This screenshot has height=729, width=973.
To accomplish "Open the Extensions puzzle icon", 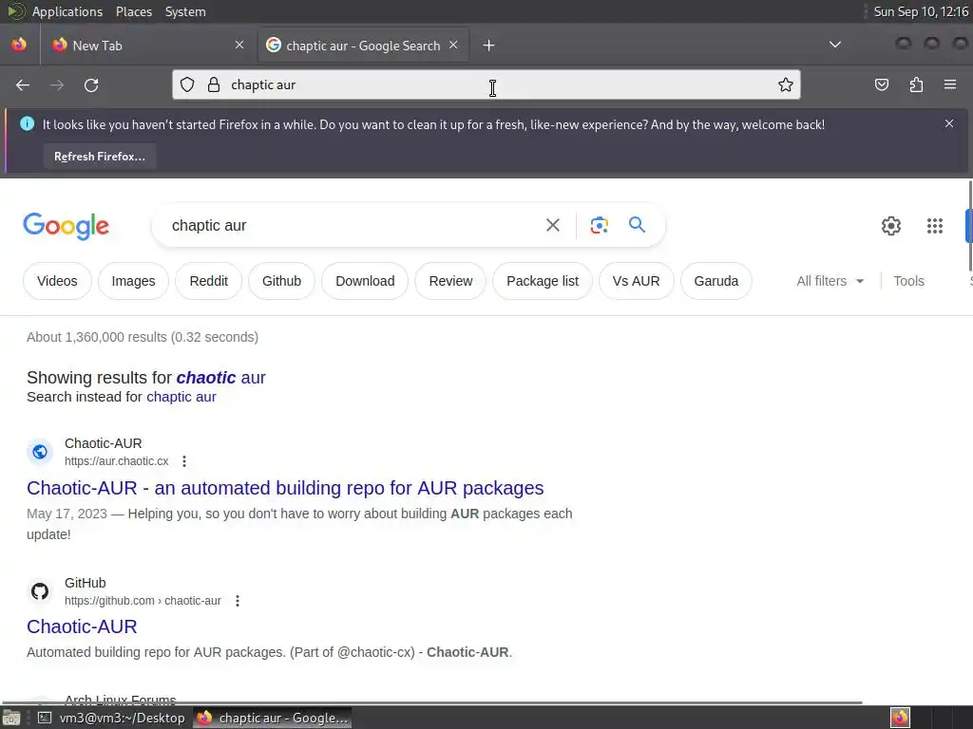I will pyautogui.click(x=916, y=84).
